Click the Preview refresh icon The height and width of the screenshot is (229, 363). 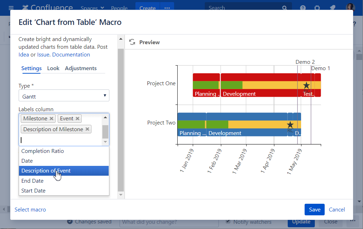tap(132, 42)
